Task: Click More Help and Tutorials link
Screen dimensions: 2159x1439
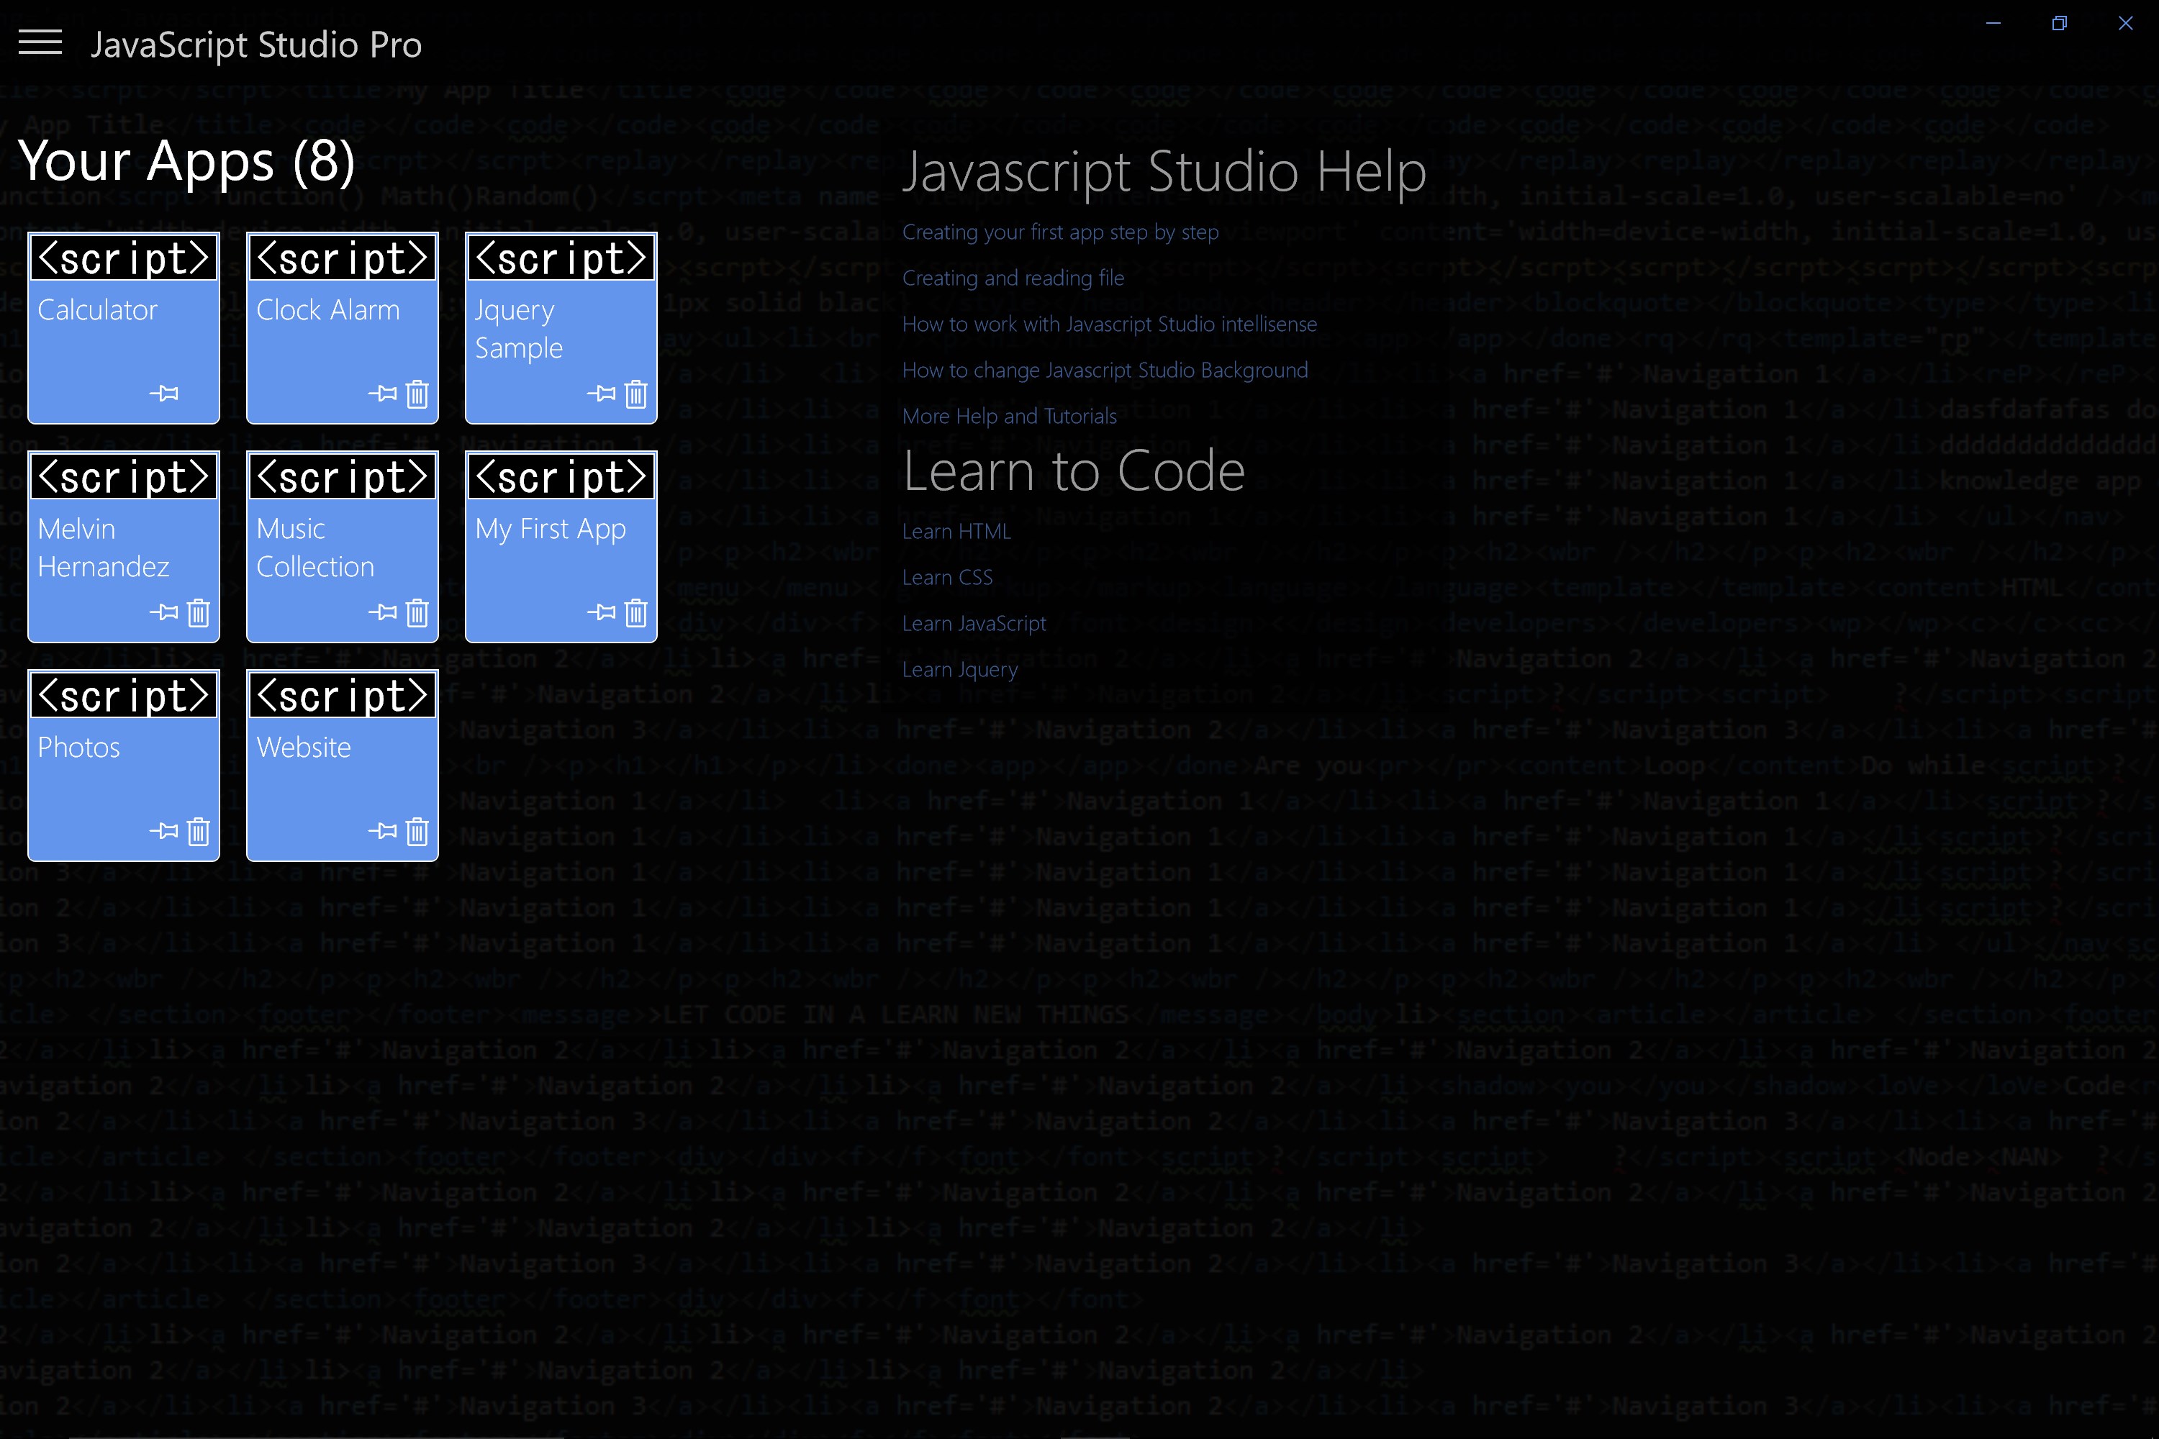Action: point(1009,416)
